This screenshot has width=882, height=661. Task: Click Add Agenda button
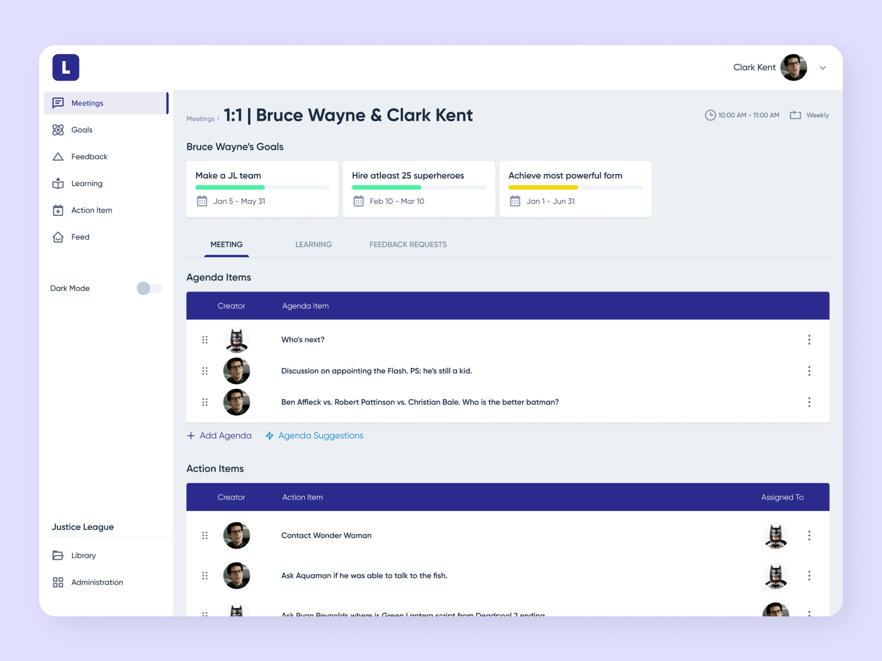click(x=219, y=436)
